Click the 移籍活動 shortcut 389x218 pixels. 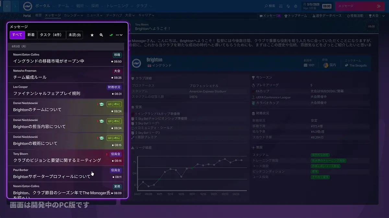[x=355, y=16]
